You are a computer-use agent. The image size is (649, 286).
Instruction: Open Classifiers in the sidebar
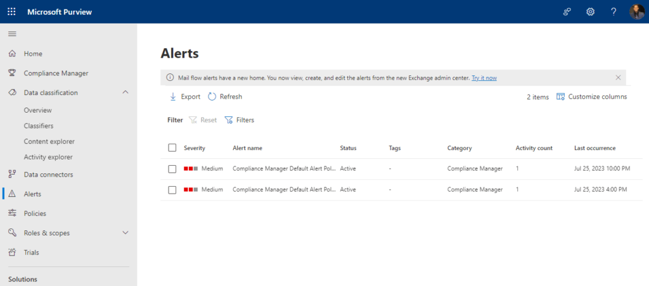tap(39, 126)
